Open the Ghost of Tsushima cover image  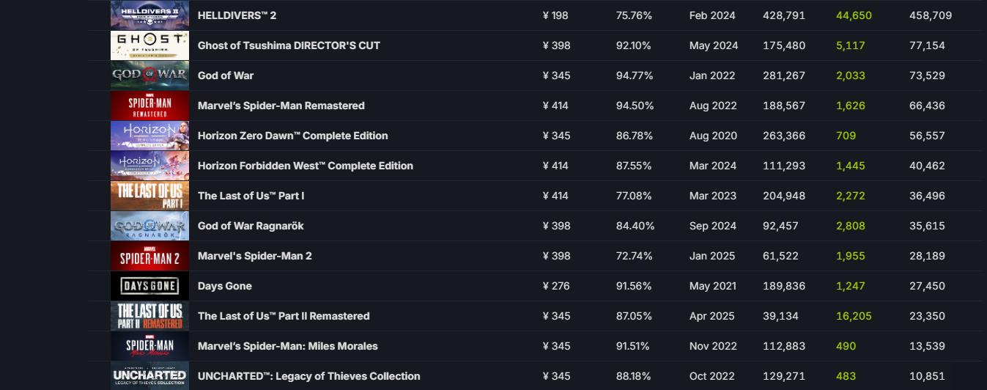click(149, 45)
